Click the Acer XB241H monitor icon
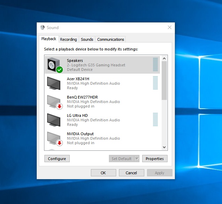Image resolution: width=222 pixels, height=204 pixels. point(54,83)
